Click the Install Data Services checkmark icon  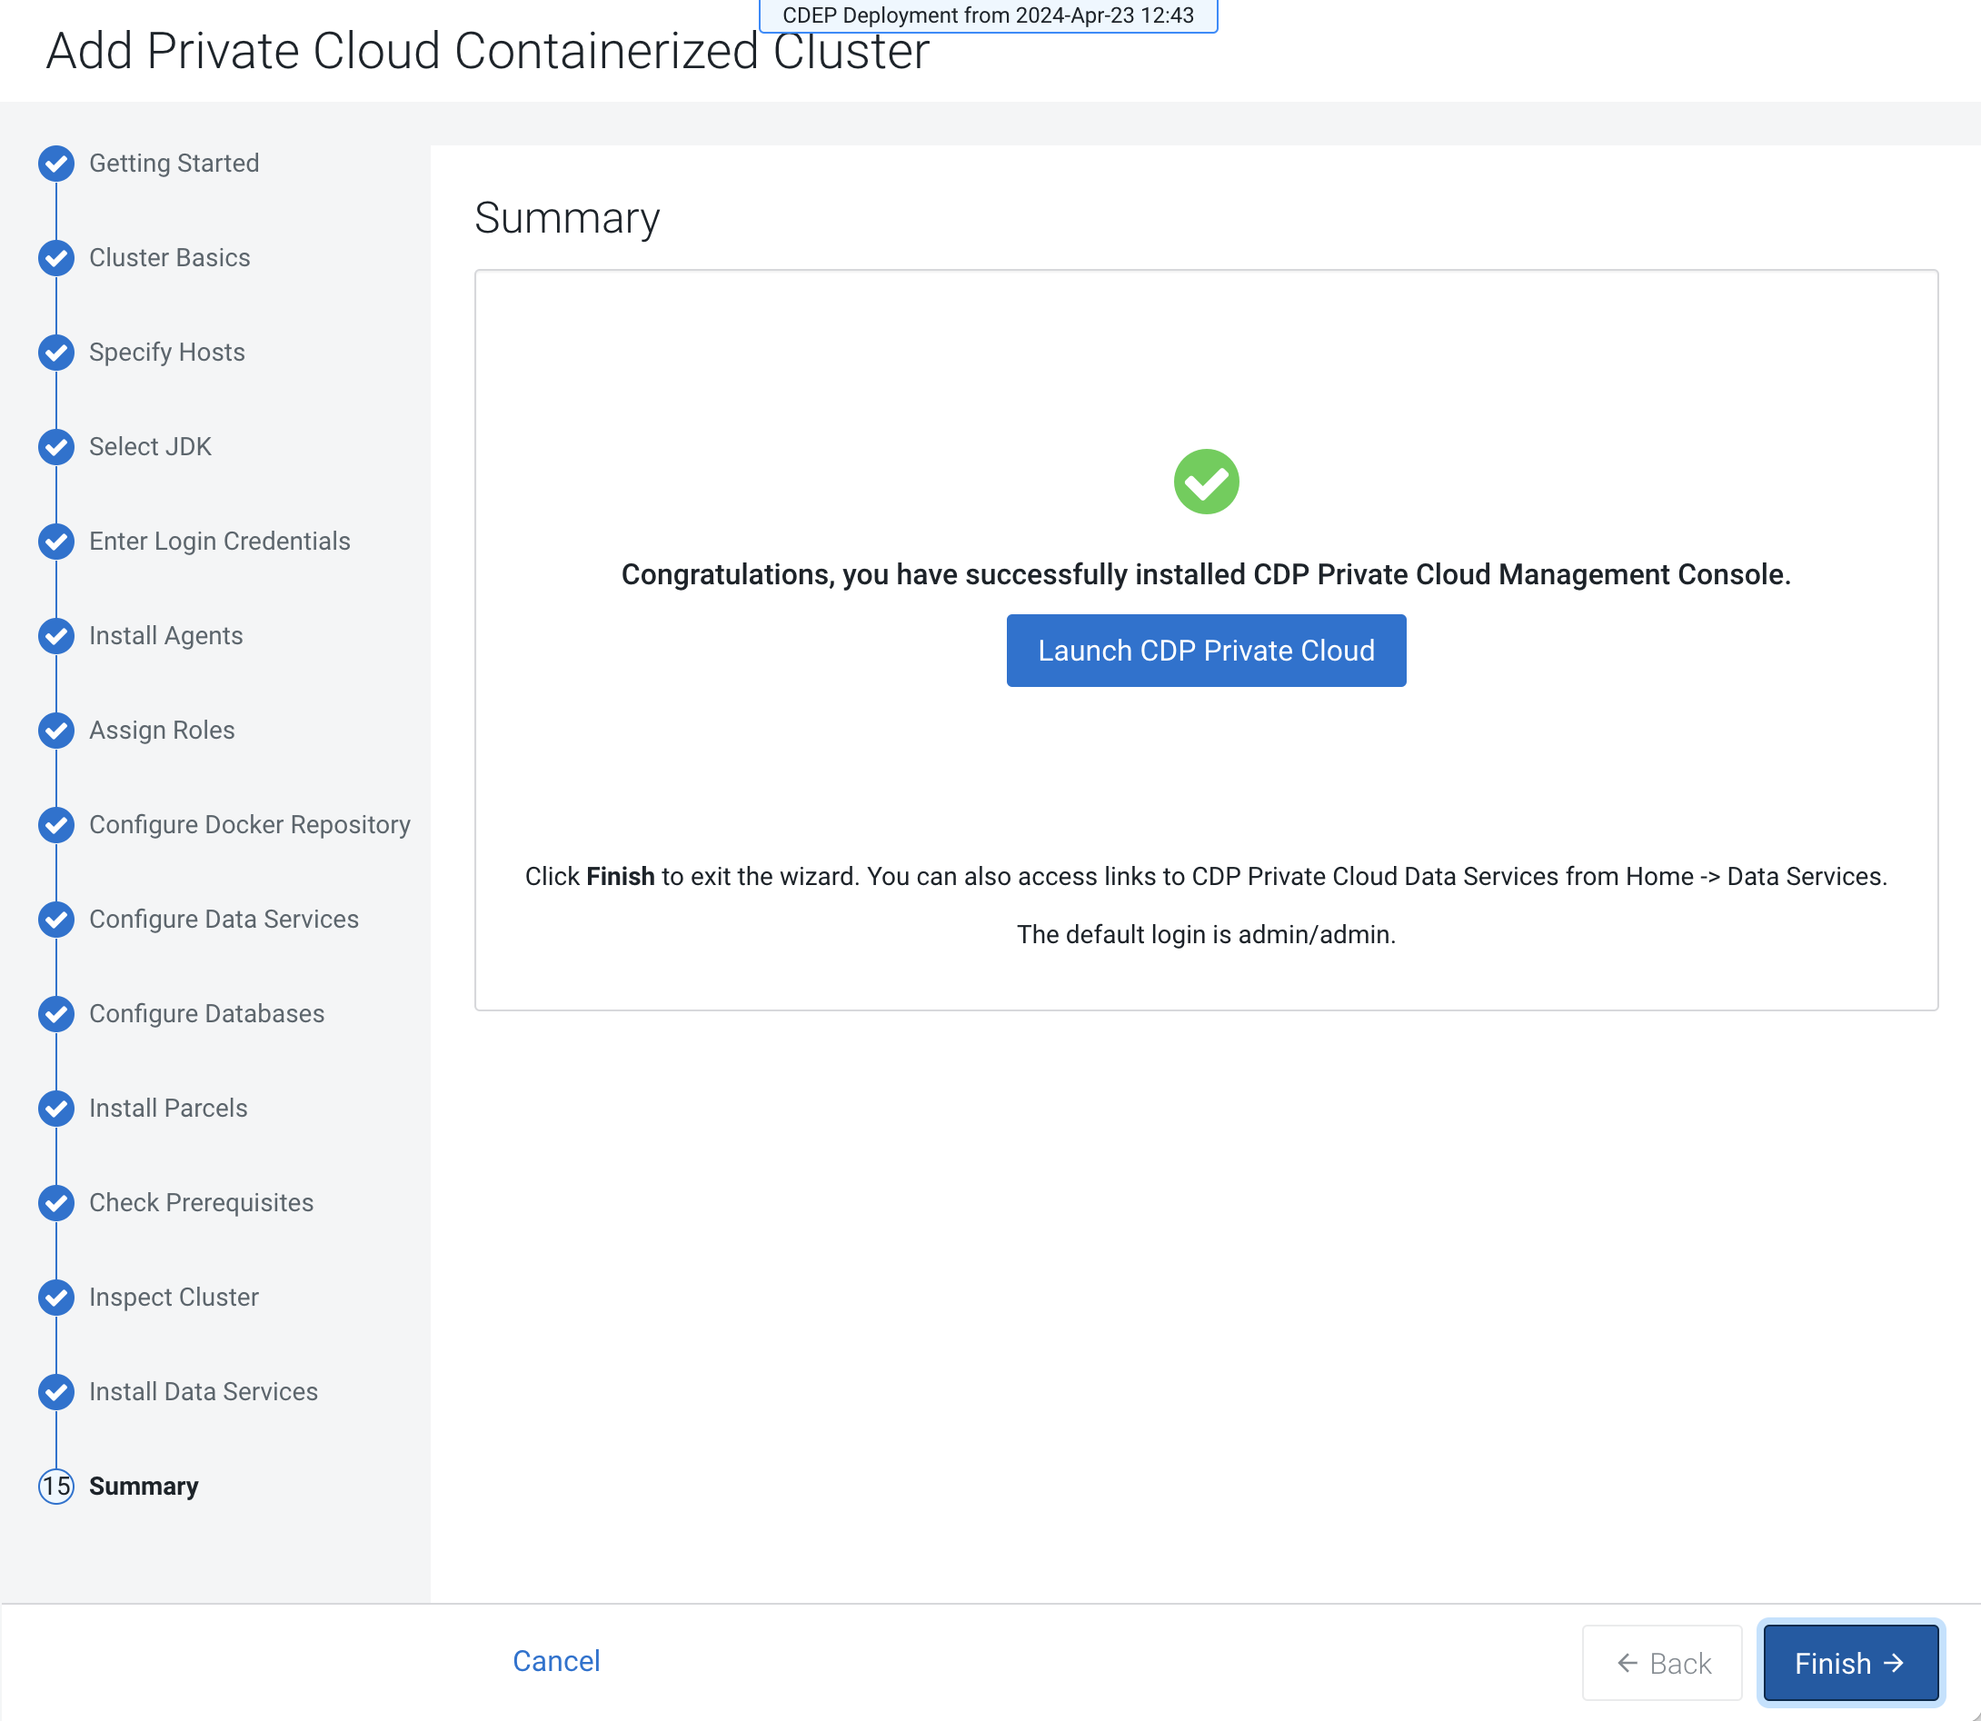pos(55,1391)
